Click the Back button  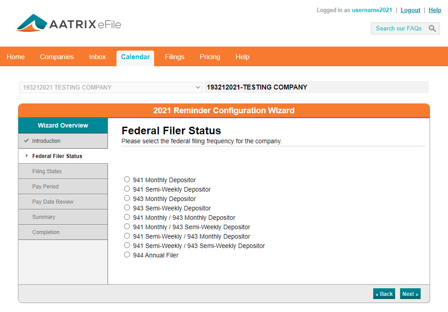tap(384, 294)
